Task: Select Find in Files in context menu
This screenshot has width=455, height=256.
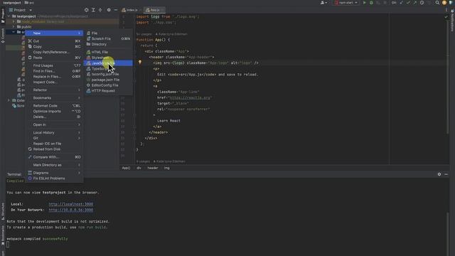Action: [x=54, y=71]
